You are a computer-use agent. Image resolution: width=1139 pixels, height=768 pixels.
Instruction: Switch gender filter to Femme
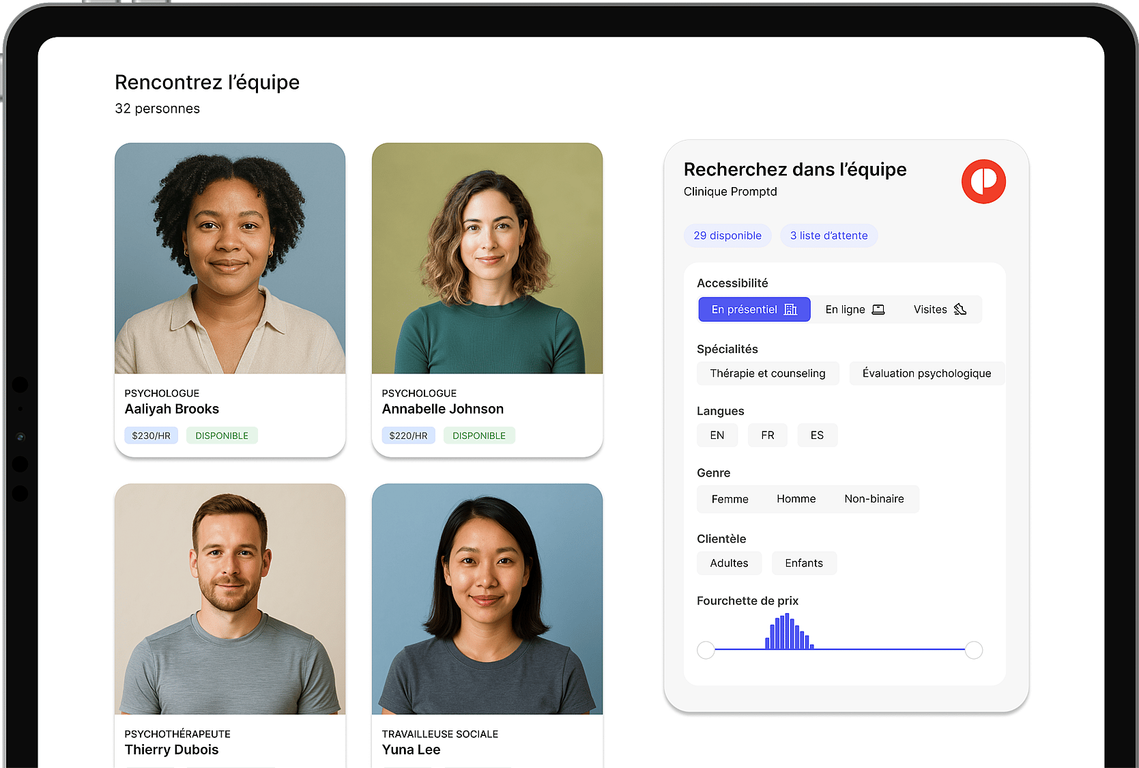point(730,499)
